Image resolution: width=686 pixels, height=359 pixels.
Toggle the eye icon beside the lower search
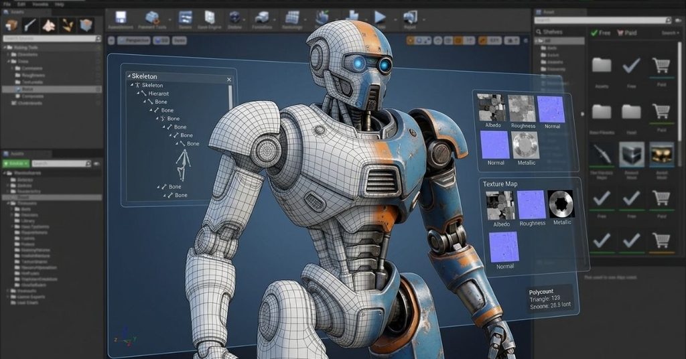coord(96,163)
